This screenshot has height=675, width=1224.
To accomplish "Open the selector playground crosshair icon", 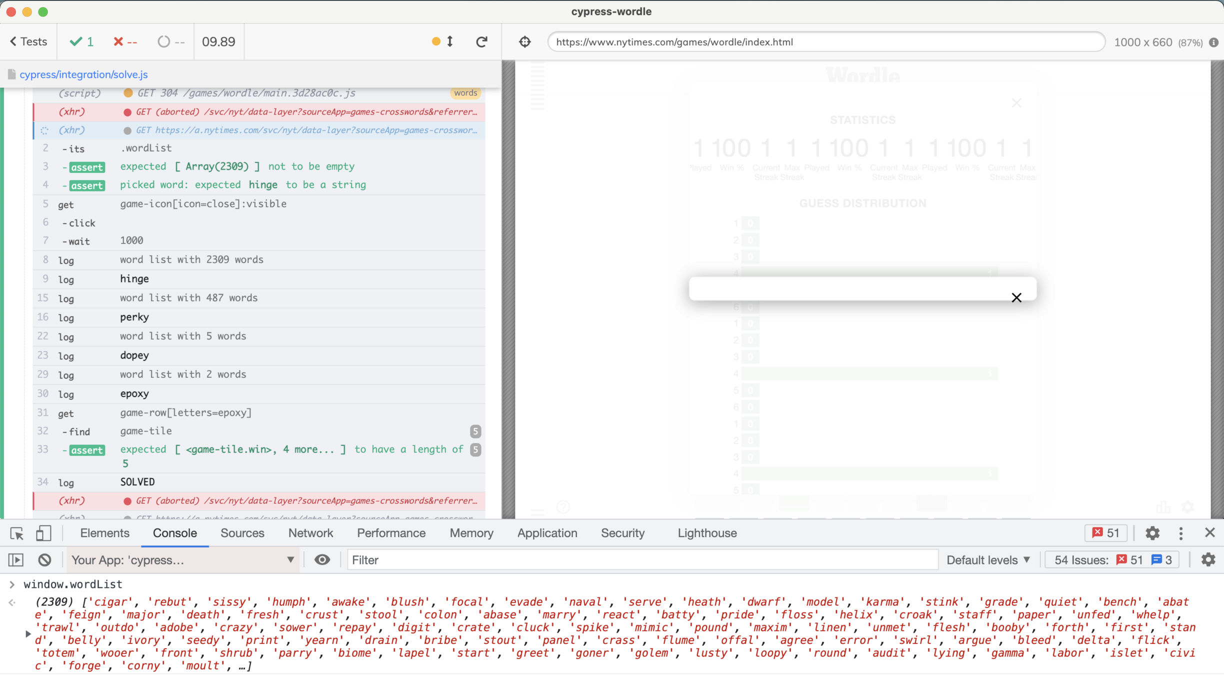I will (x=524, y=42).
